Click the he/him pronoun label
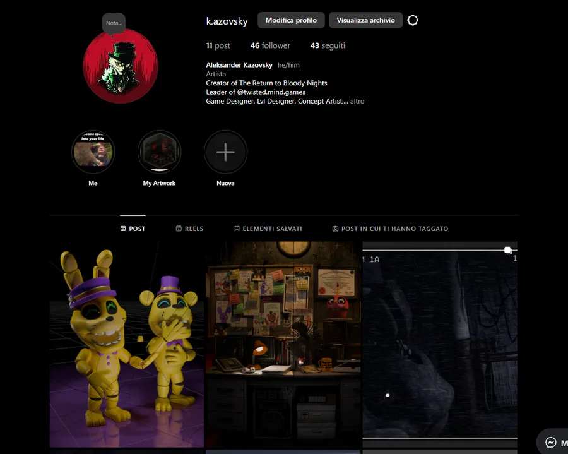The width and height of the screenshot is (568, 454). (288, 65)
